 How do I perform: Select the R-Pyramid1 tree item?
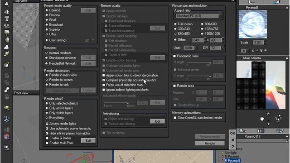click(x=232, y=161)
